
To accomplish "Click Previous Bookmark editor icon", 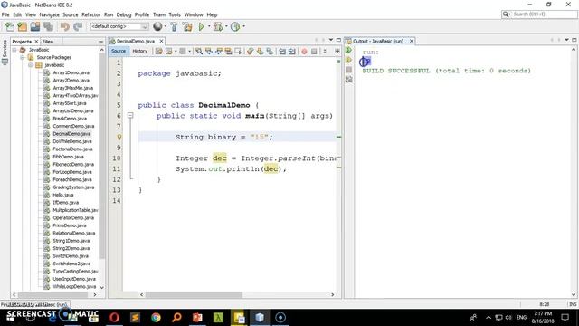I will (251, 52).
